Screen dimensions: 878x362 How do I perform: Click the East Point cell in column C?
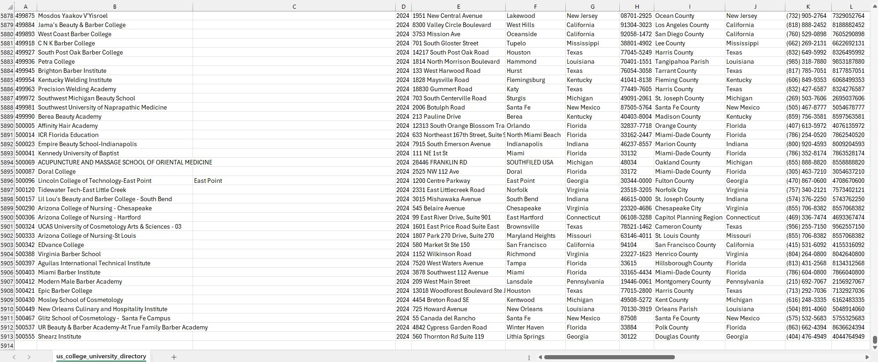pos(208,181)
